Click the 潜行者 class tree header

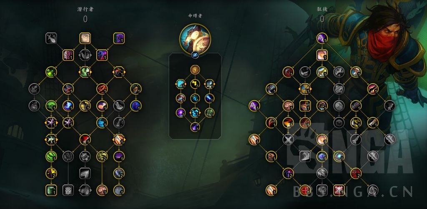(85, 9)
